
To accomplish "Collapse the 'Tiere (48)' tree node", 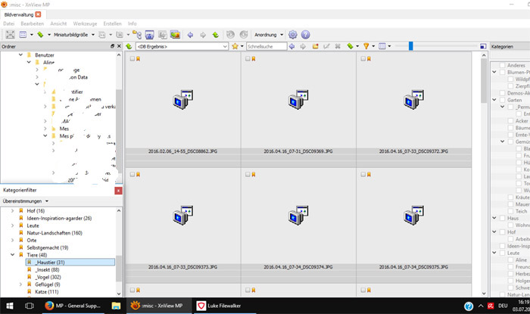I will (11, 255).
